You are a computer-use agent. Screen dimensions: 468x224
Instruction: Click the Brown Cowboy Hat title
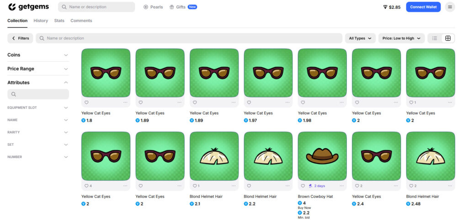click(315, 197)
